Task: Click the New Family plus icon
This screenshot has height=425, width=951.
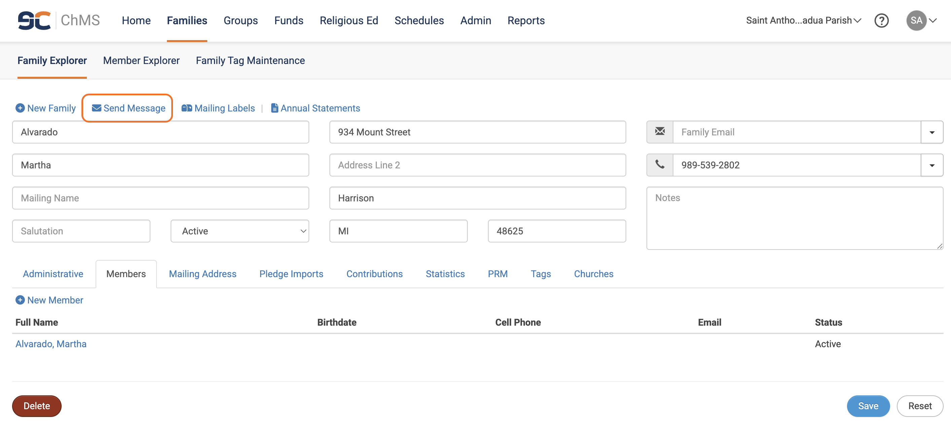Action: pos(20,108)
